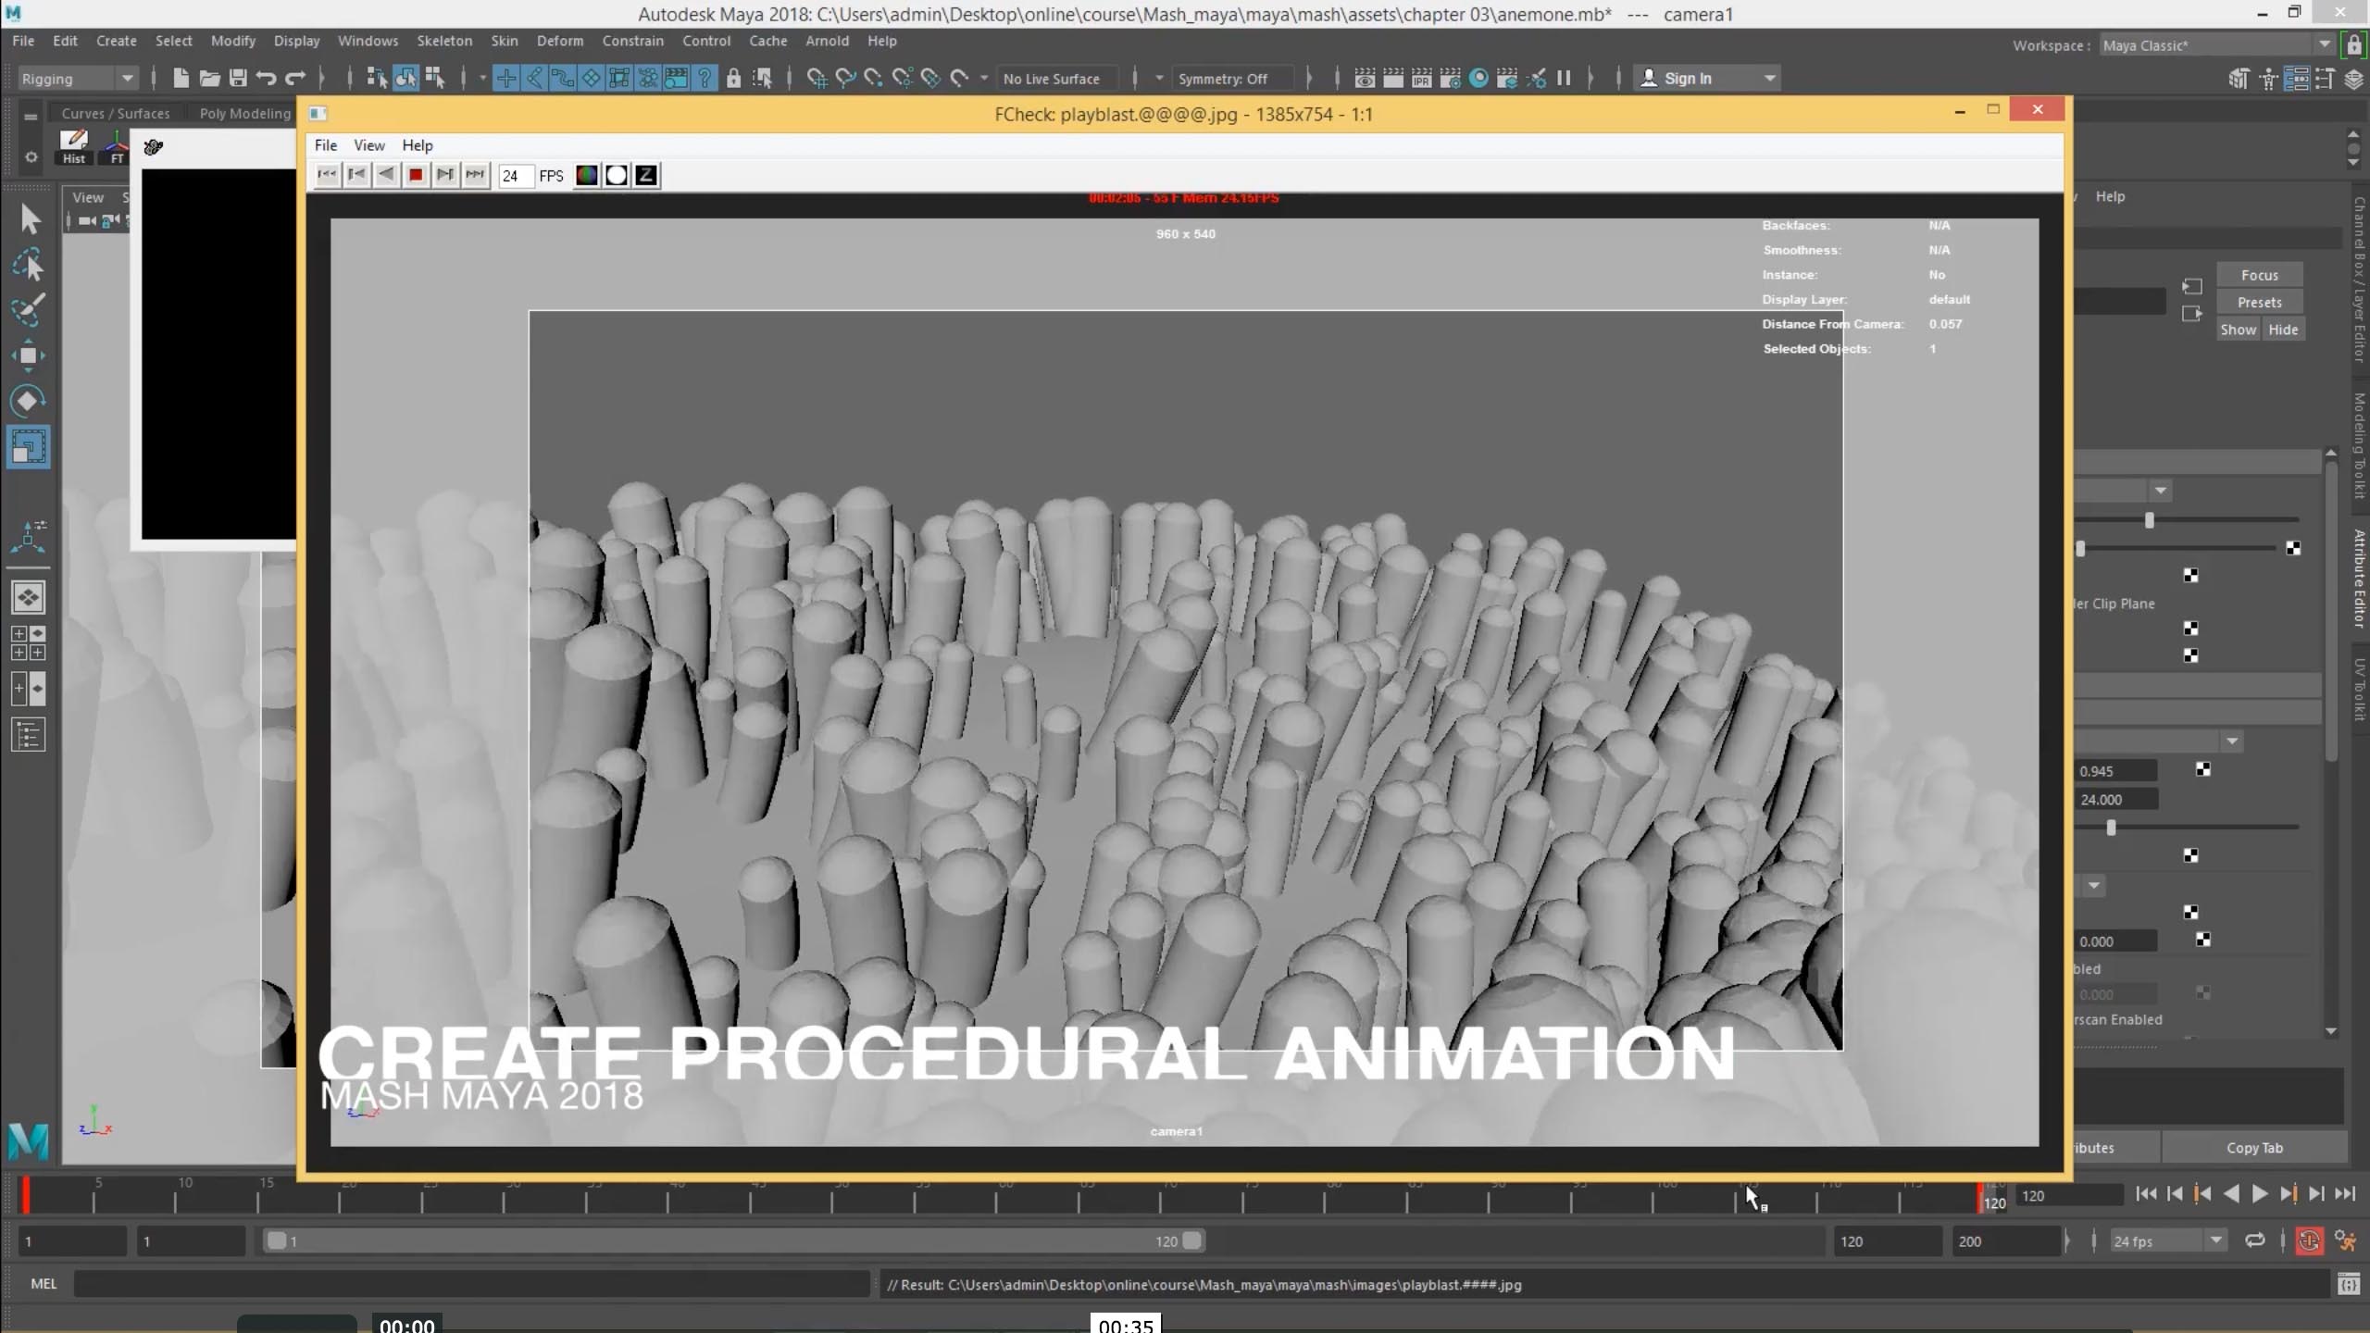Click the Snap to grids magnet icon
The image size is (2370, 1333).
click(x=817, y=79)
